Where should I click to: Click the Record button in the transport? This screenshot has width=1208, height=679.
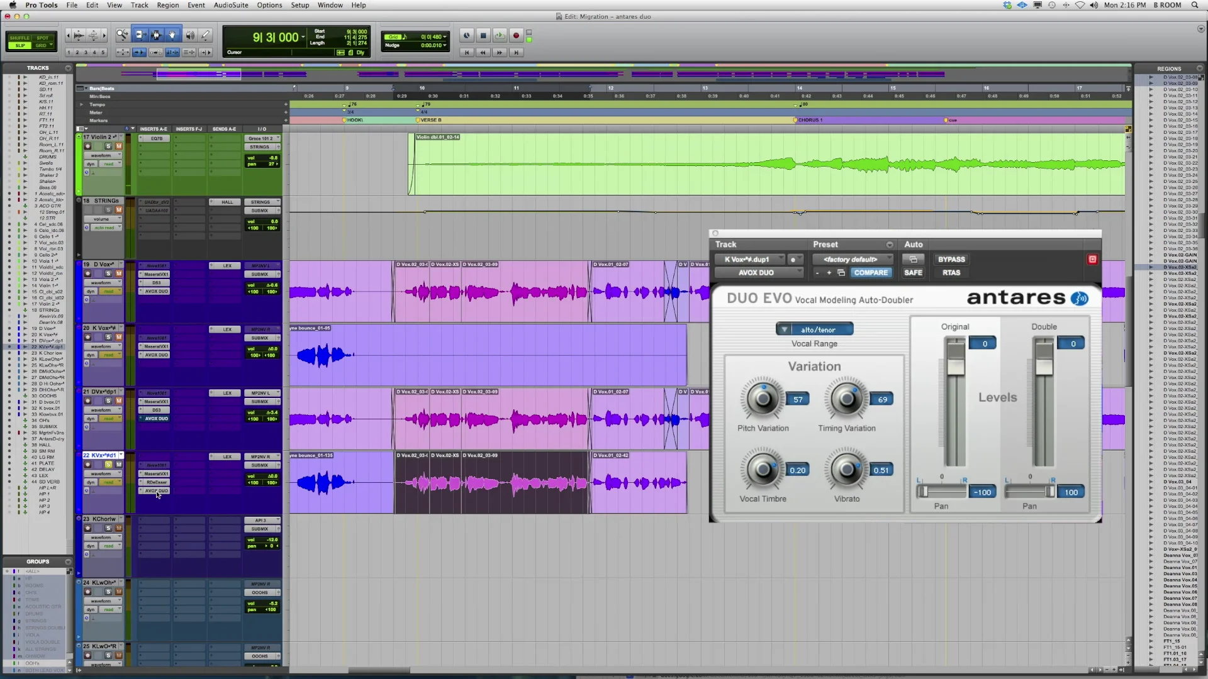tap(515, 36)
